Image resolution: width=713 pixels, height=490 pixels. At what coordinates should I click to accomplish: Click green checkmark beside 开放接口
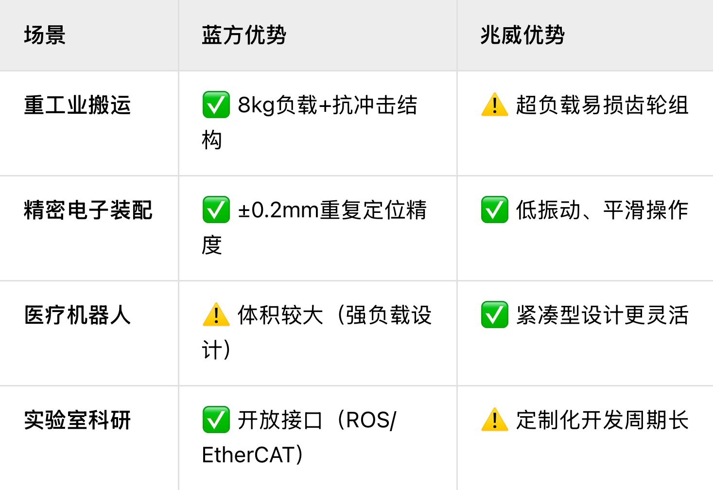[216, 420]
